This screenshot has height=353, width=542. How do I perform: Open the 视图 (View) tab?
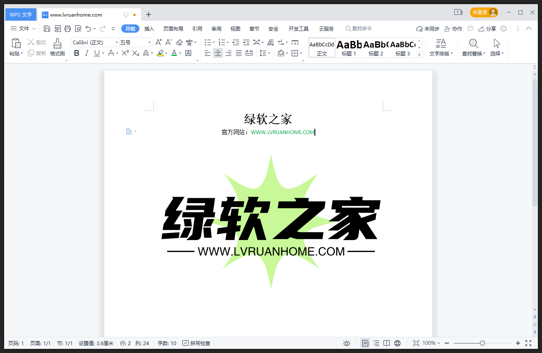pyautogui.click(x=235, y=29)
